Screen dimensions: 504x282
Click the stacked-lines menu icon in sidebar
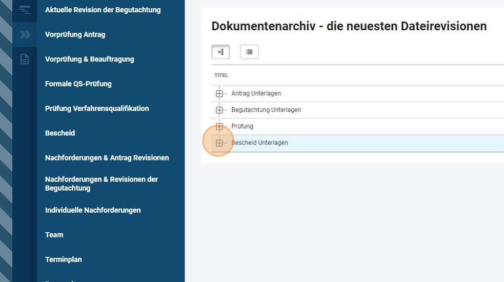tap(25, 10)
